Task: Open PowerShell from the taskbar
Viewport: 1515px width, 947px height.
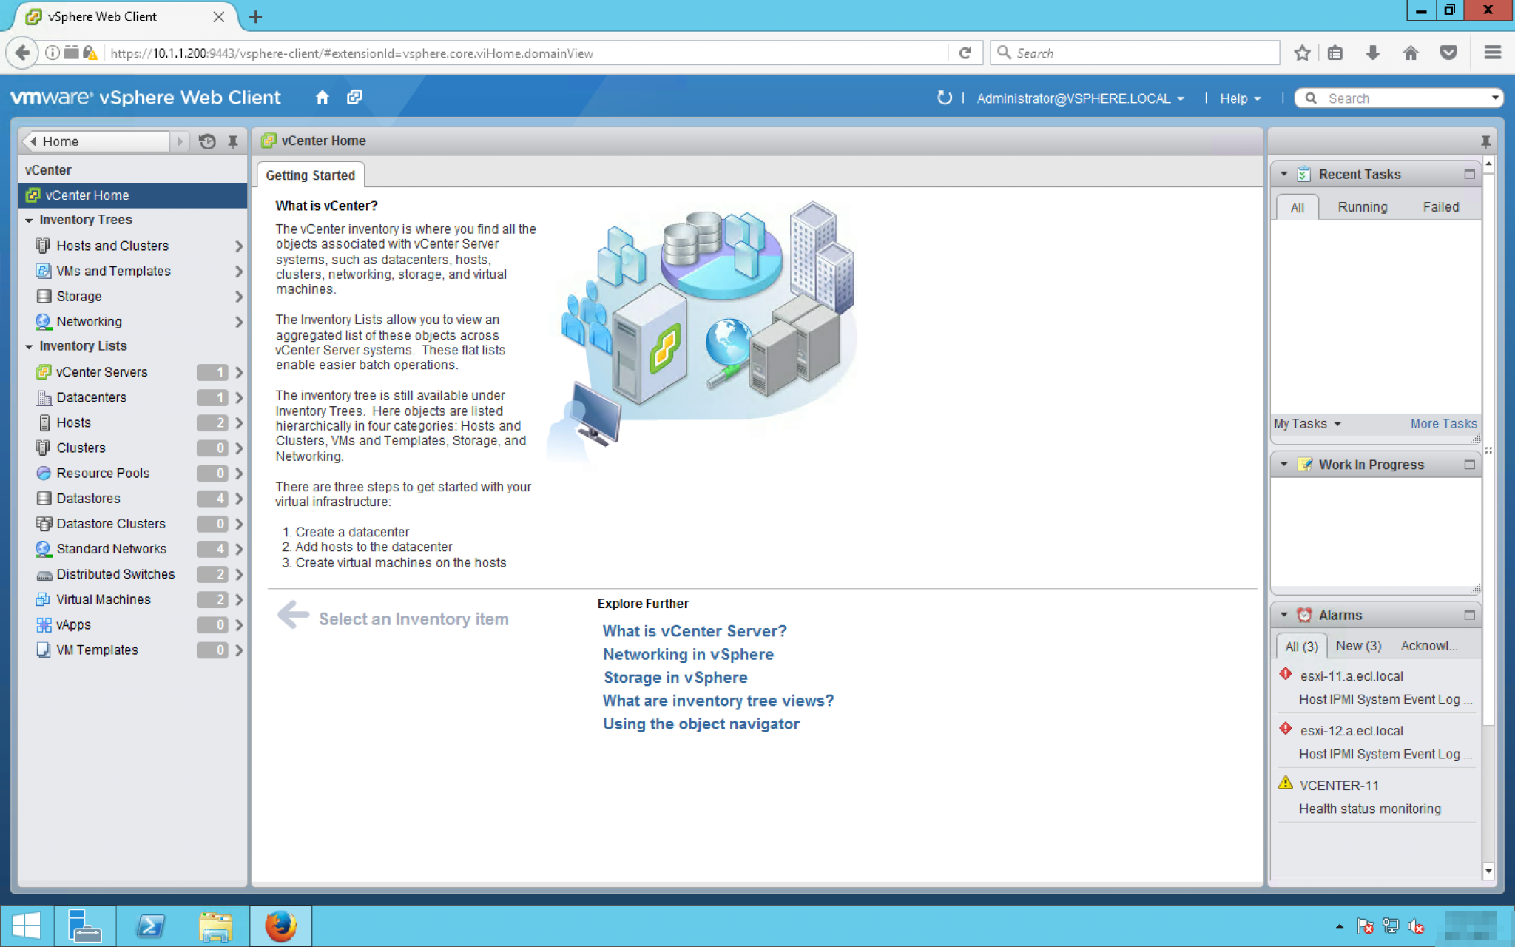Action: (x=150, y=926)
